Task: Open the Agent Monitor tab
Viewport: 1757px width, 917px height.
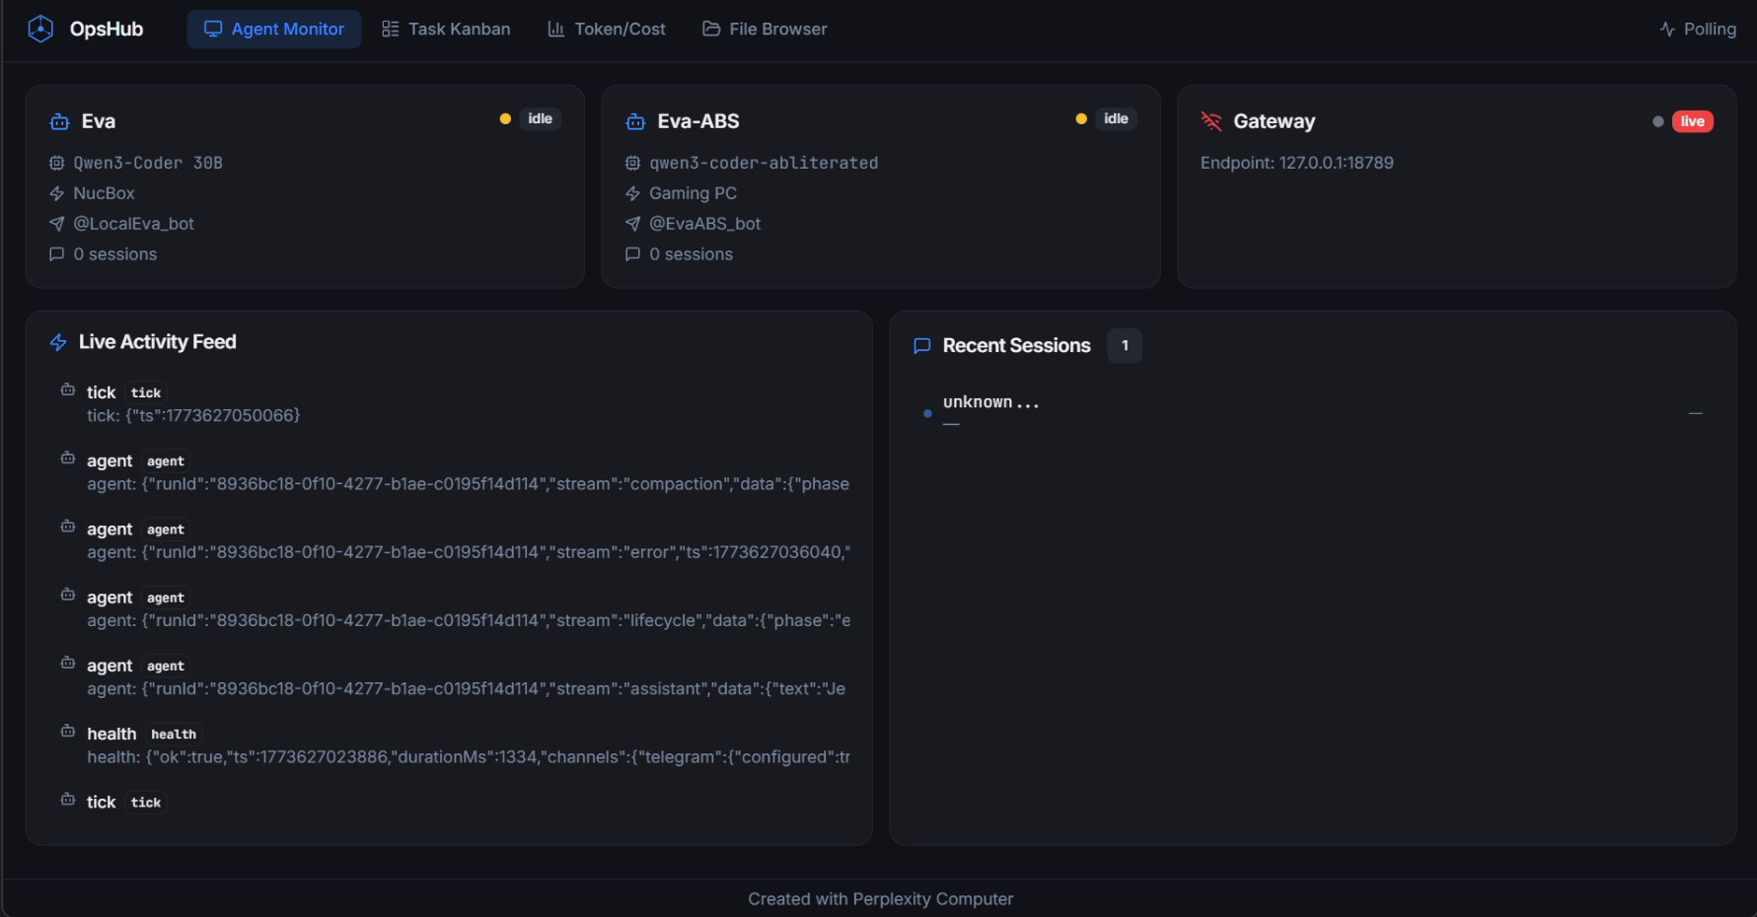Action: pos(274,30)
